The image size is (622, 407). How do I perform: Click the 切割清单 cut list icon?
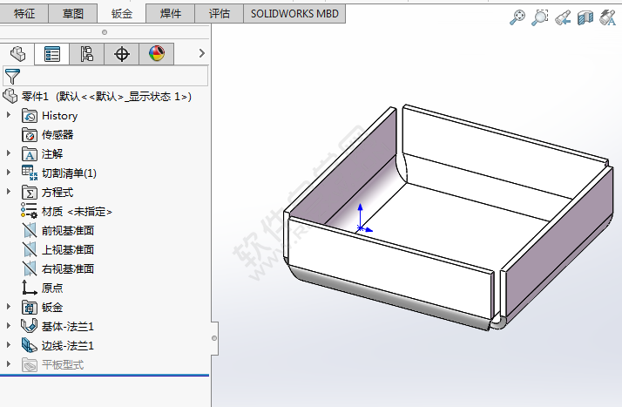tap(30, 173)
